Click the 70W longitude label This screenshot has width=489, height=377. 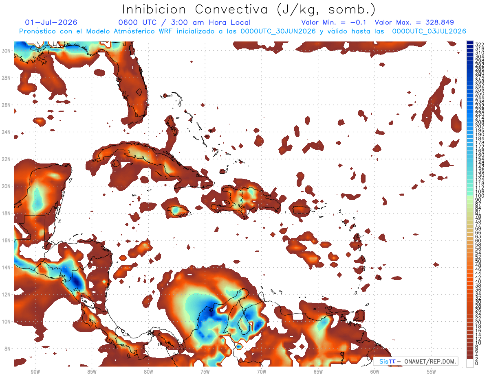tap(262, 372)
